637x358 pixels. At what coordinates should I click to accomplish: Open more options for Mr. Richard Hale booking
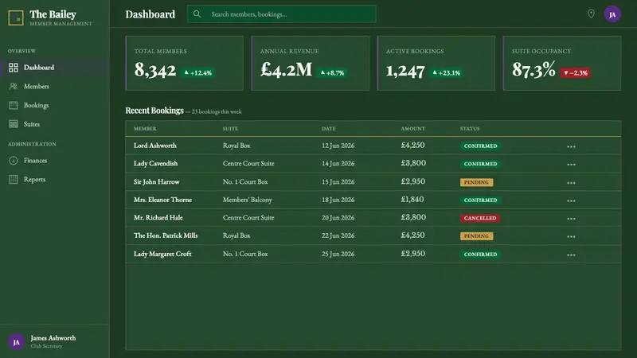click(x=571, y=218)
